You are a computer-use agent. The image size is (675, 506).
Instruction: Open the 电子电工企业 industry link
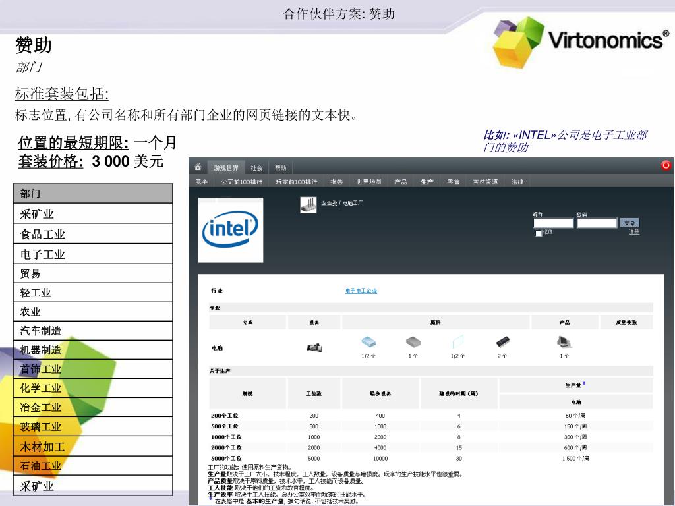click(361, 291)
